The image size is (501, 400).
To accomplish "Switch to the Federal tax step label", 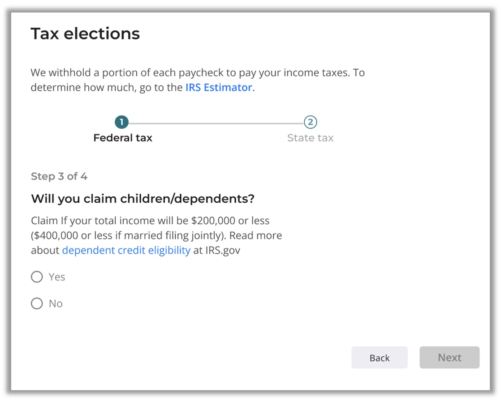I will pos(122,138).
